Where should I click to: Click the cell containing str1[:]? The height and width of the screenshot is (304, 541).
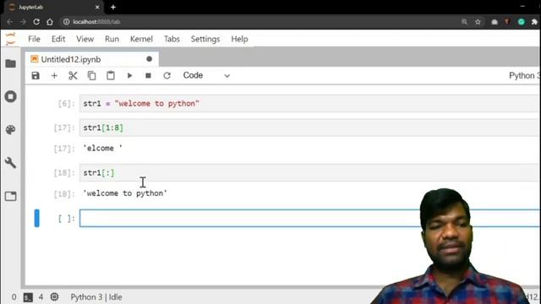[309, 172]
